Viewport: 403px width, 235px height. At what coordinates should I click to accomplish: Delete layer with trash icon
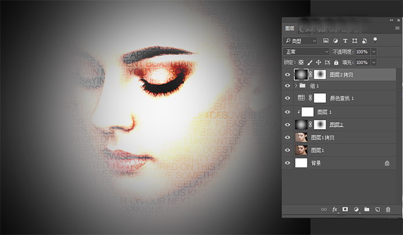coord(388,210)
